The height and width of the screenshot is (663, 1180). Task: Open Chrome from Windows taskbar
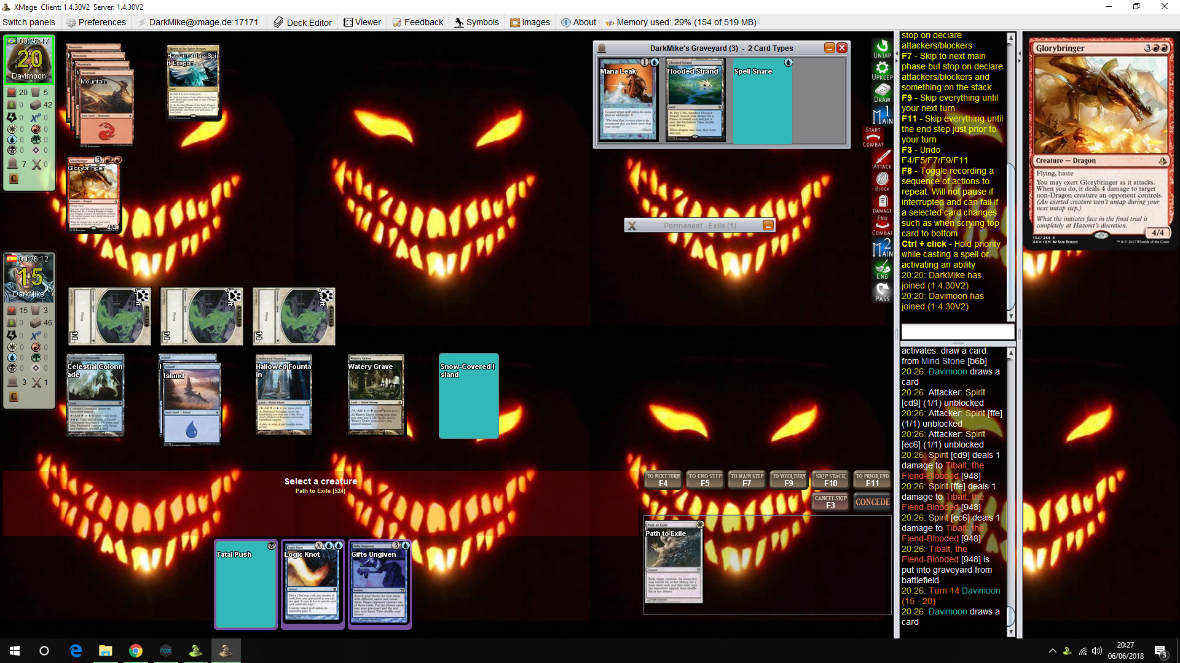click(x=135, y=651)
